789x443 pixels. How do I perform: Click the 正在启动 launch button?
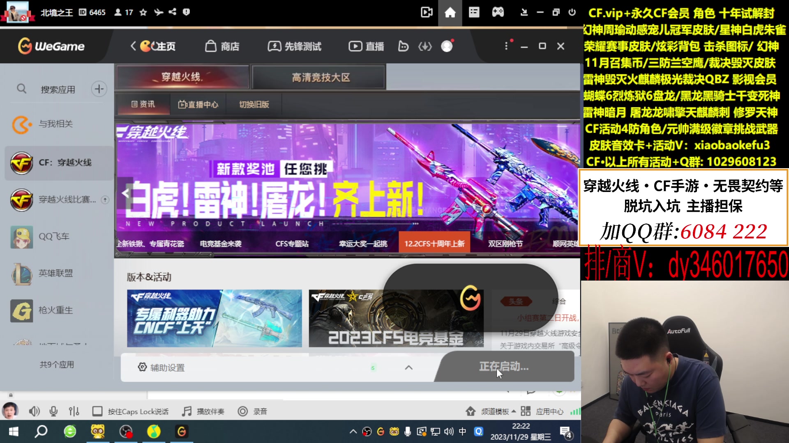504,366
